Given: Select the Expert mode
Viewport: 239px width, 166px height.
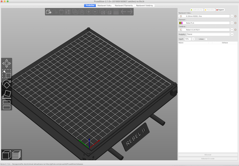Looking at the screenshot, I should 220,10.
